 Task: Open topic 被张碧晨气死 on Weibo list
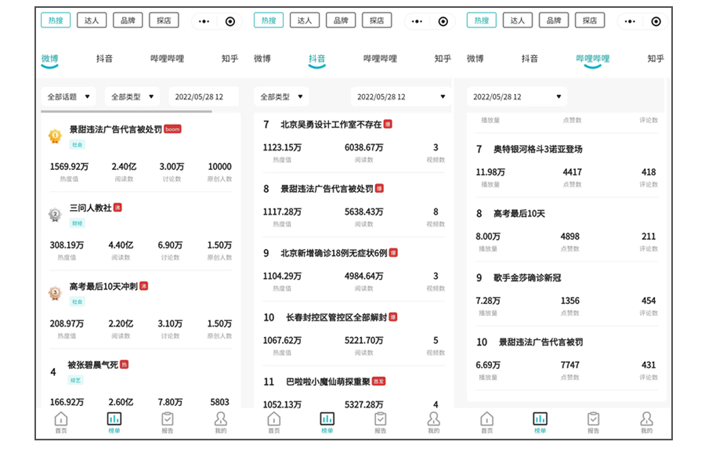(x=93, y=365)
